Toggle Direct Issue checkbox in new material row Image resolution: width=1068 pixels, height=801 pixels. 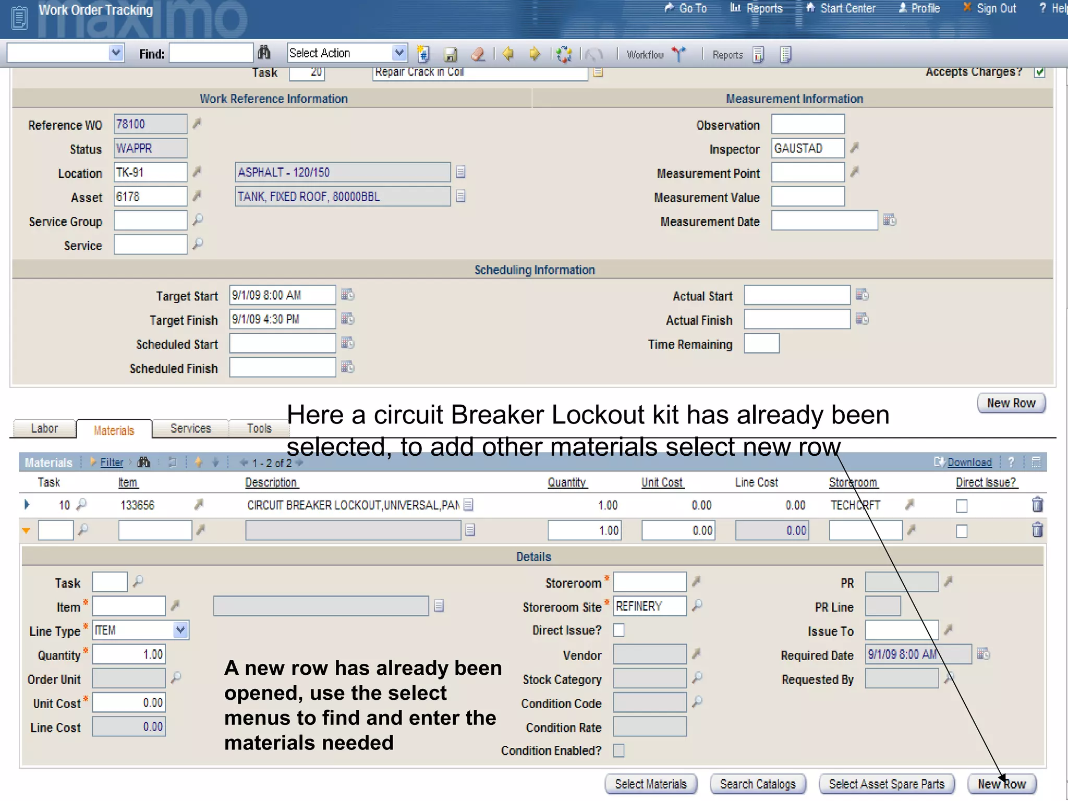coord(962,531)
